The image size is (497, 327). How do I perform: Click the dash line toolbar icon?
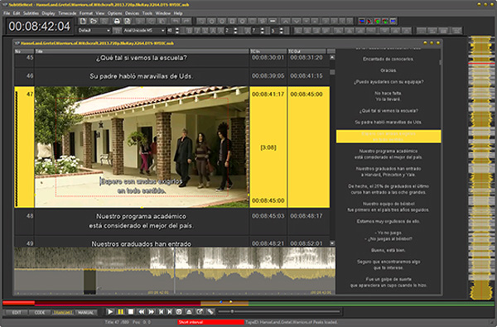[x=273, y=22]
